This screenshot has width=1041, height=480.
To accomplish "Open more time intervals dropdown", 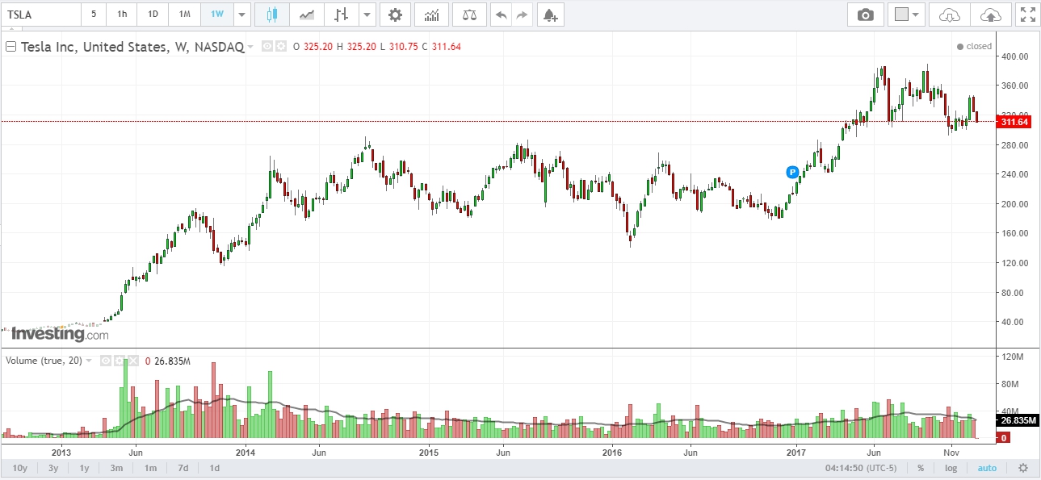I will tap(241, 15).
